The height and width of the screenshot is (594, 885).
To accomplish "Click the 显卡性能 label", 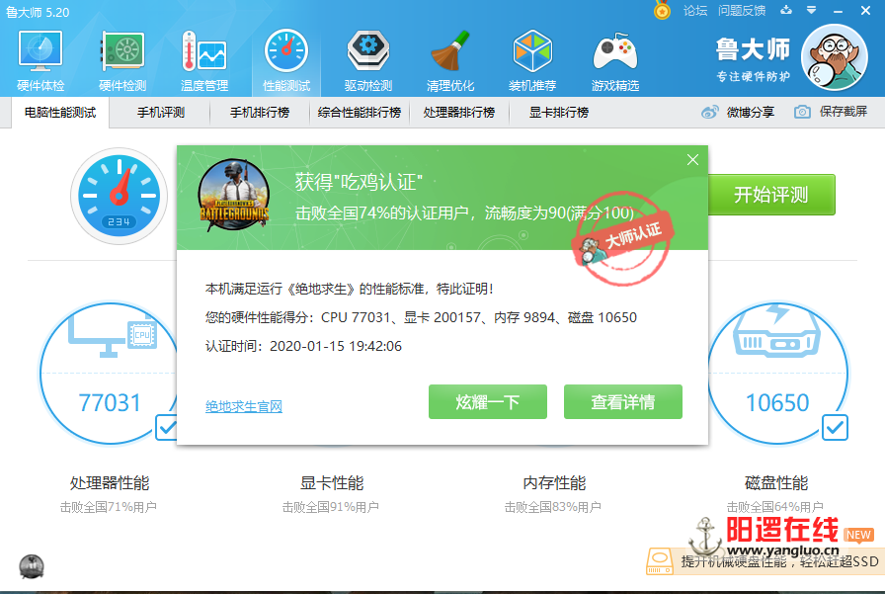I will [x=332, y=482].
